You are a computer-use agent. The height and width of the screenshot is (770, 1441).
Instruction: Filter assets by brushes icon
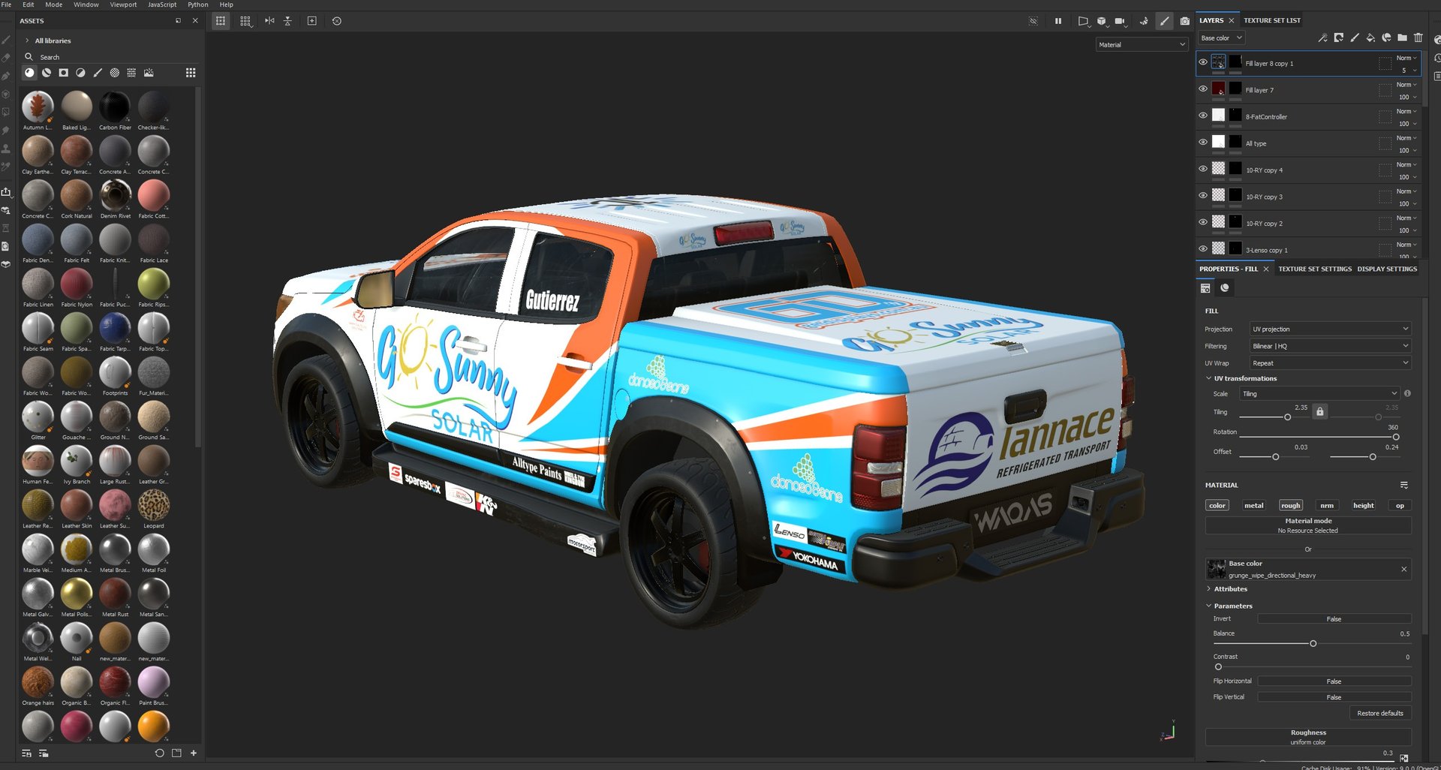(x=98, y=73)
